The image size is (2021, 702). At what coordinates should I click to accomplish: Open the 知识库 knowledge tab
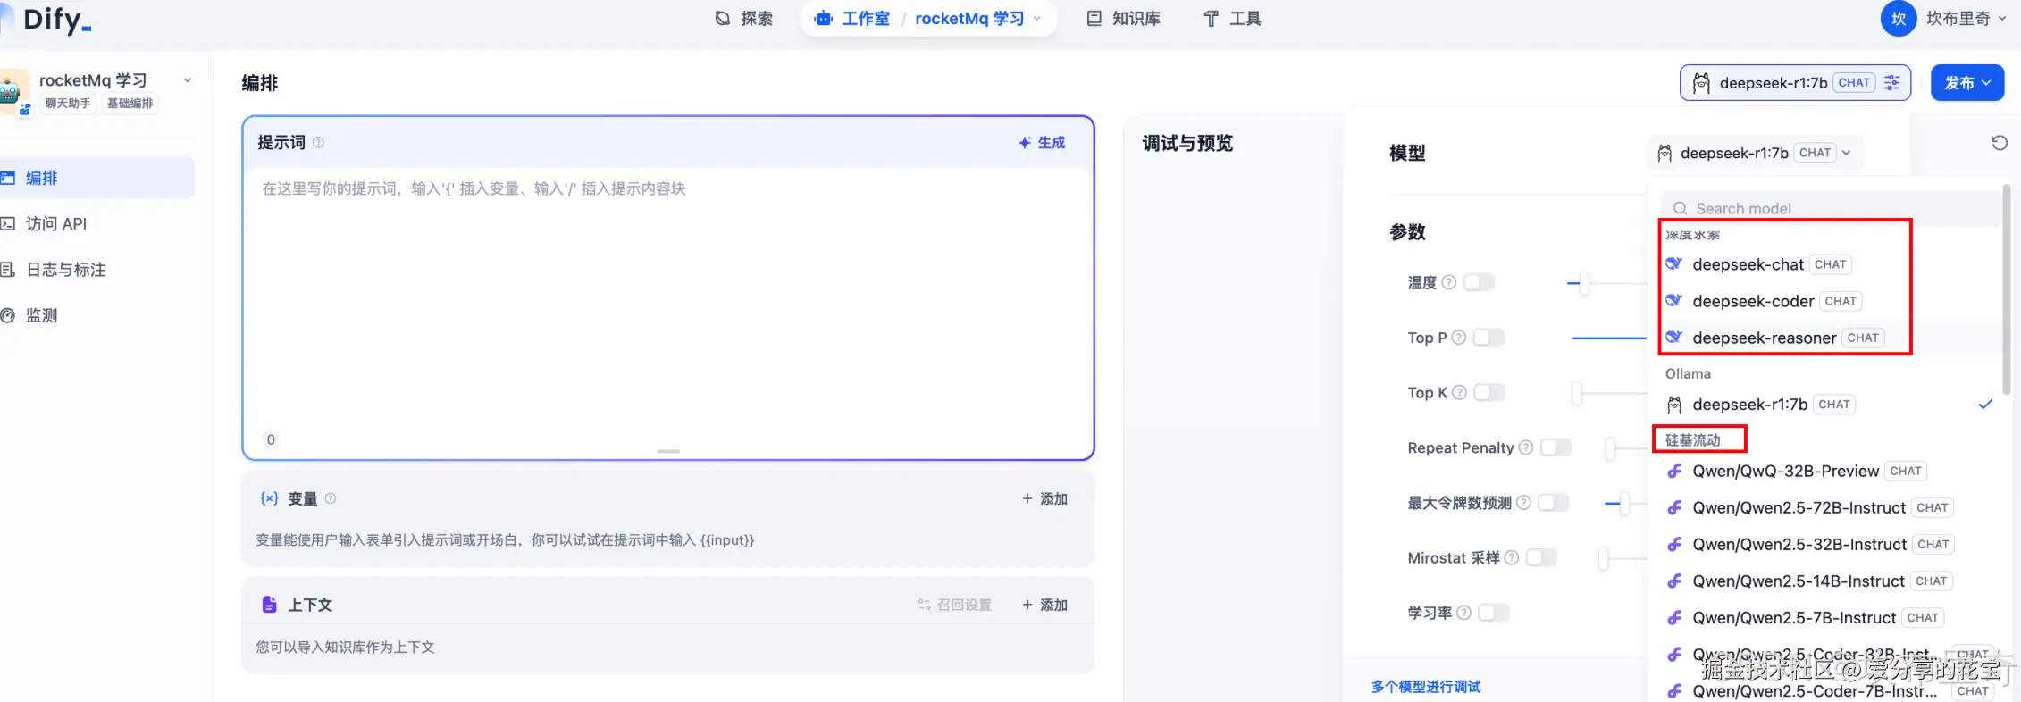click(x=1124, y=19)
